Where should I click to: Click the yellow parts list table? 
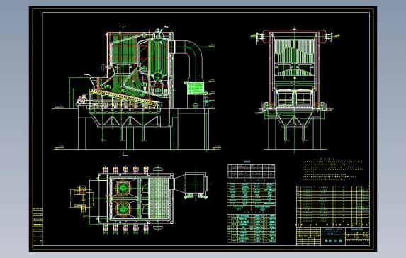[x=333, y=206]
